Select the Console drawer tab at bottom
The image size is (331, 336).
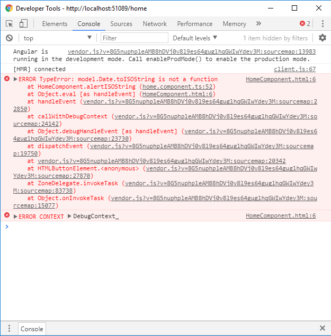[x=32, y=329]
